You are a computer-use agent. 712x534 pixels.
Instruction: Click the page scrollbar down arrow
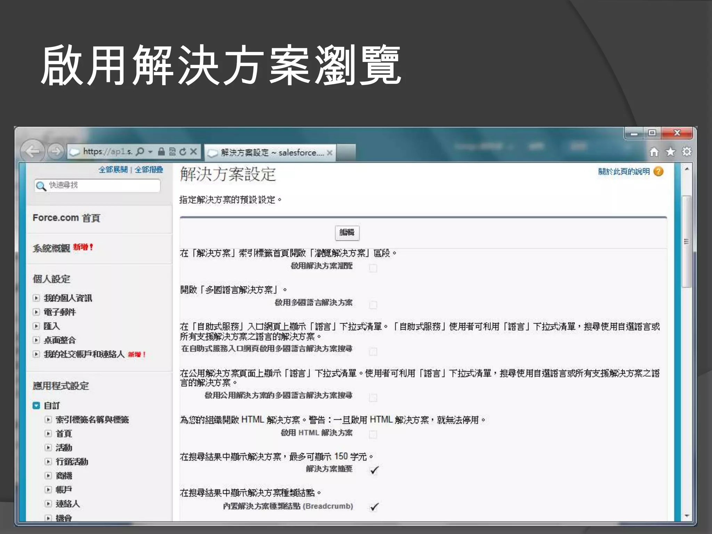click(x=687, y=516)
